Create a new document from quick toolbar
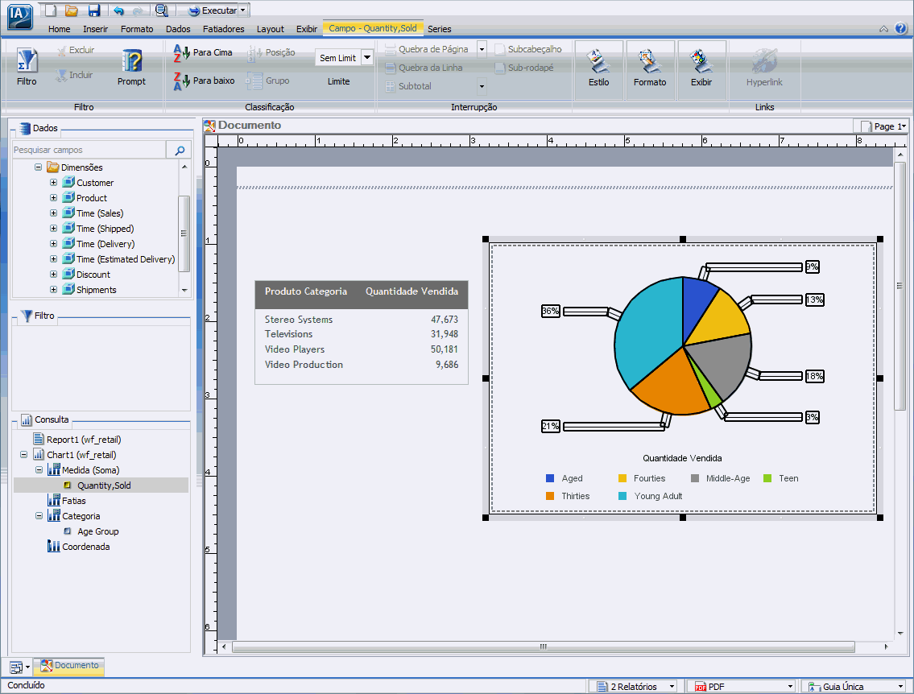This screenshot has width=914, height=694. coord(51,10)
